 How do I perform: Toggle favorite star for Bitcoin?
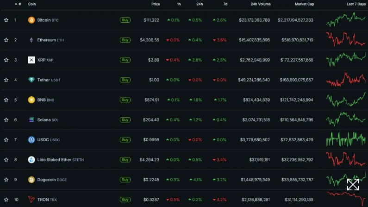click(6, 20)
